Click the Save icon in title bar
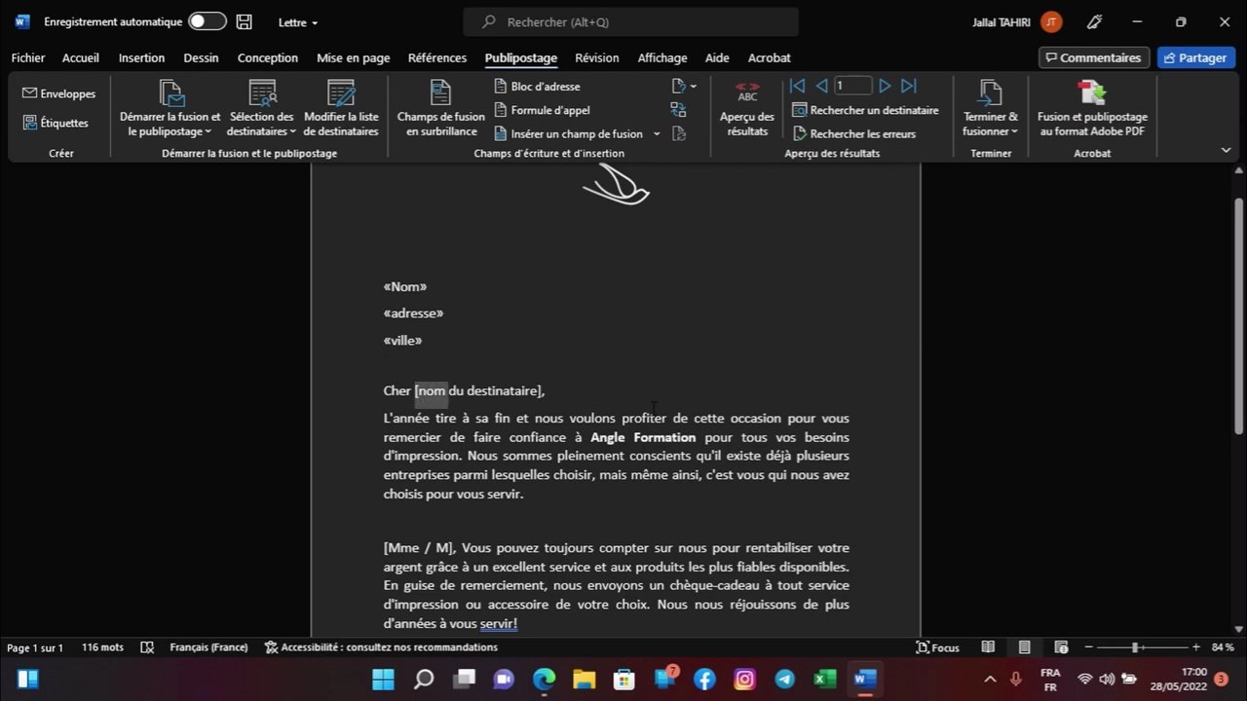The height and width of the screenshot is (701, 1247). 245,21
